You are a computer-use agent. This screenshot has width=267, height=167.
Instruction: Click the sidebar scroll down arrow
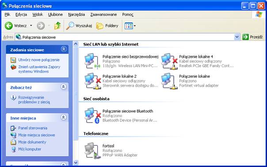click(x=76, y=163)
